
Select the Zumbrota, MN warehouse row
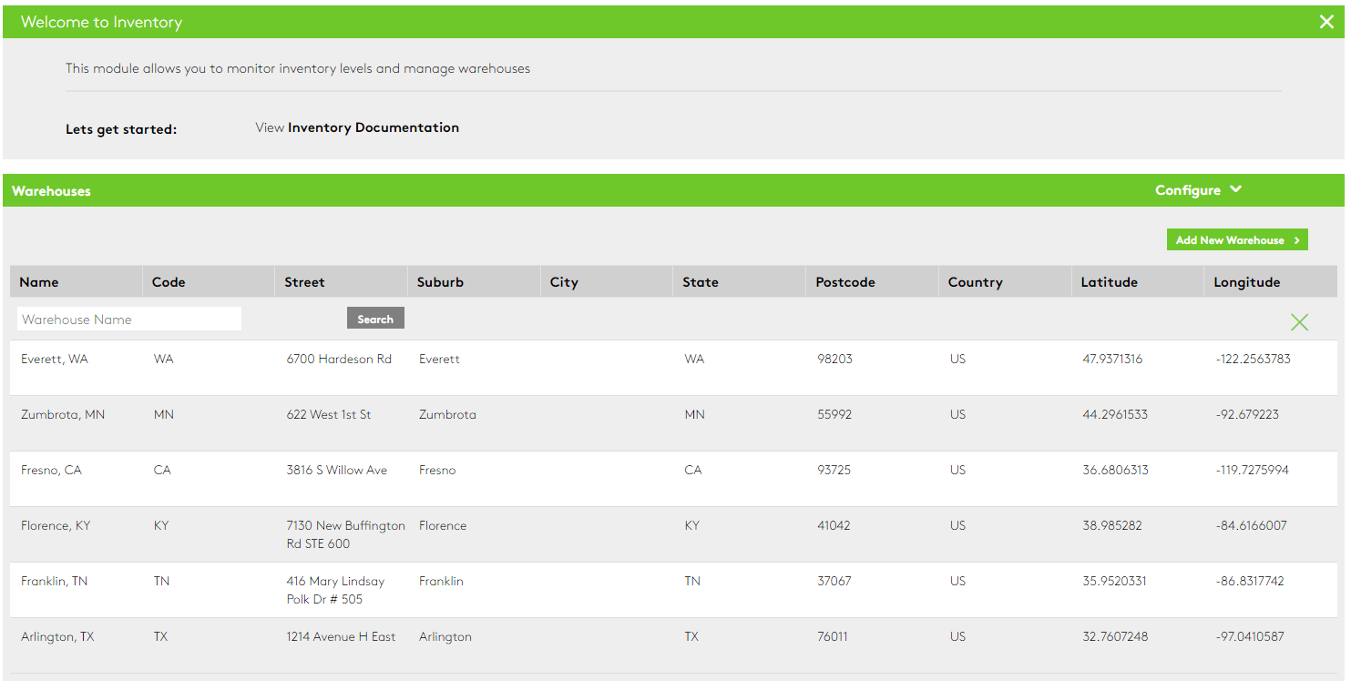click(x=63, y=414)
